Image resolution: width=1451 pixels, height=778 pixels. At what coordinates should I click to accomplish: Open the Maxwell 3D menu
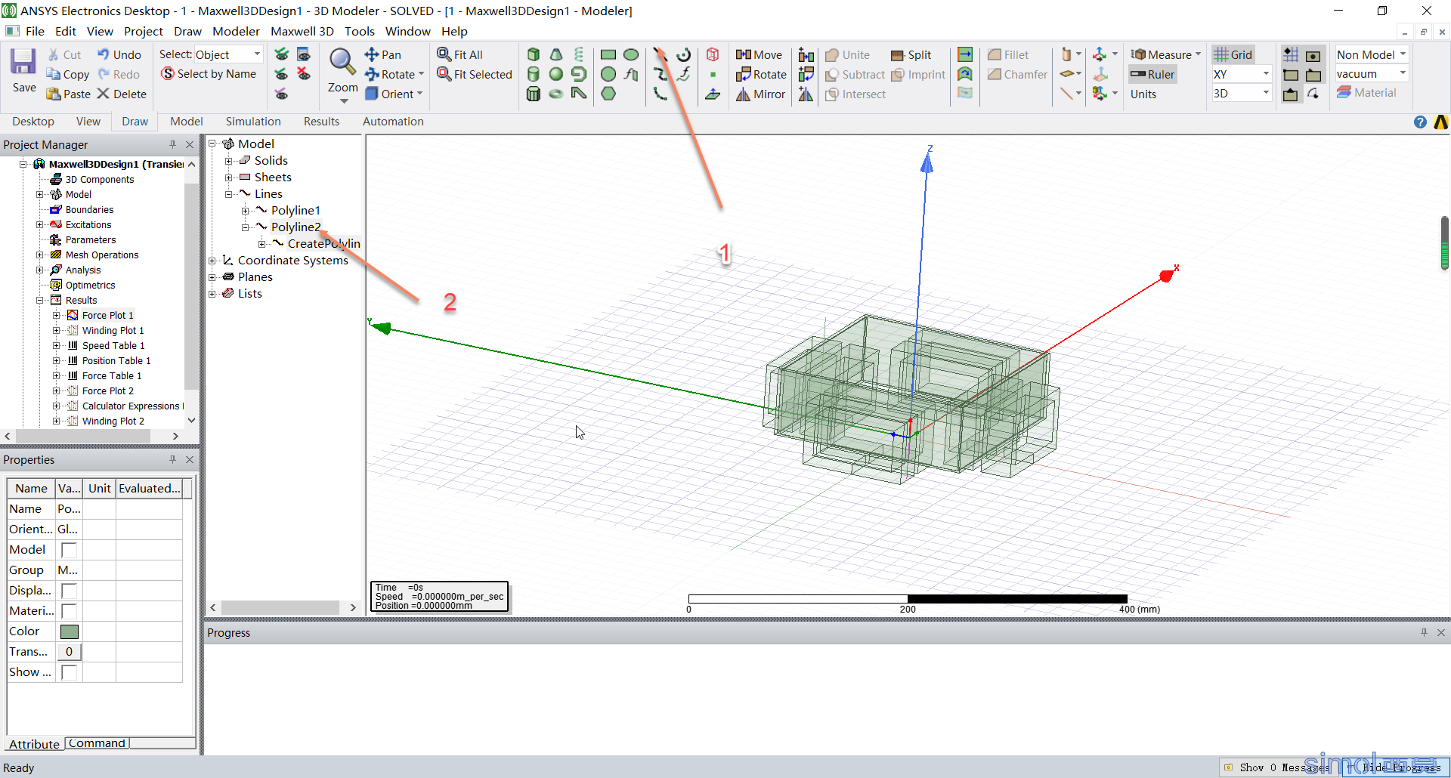point(302,31)
